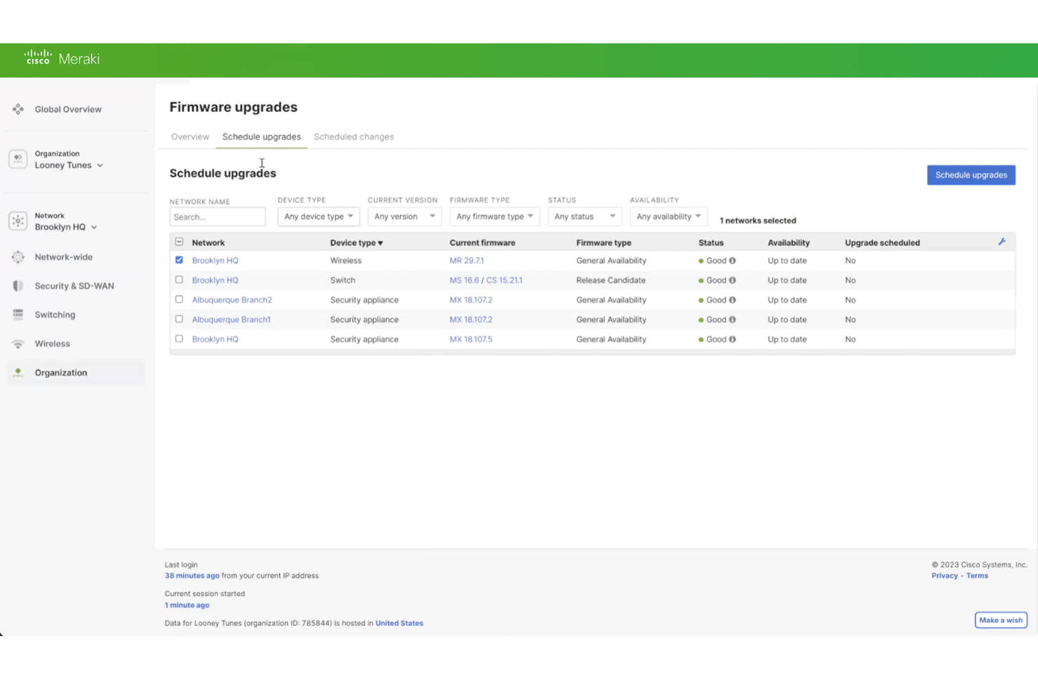The image size is (1038, 692).
Task: Switch to Scheduled changes tab
Action: 353,137
